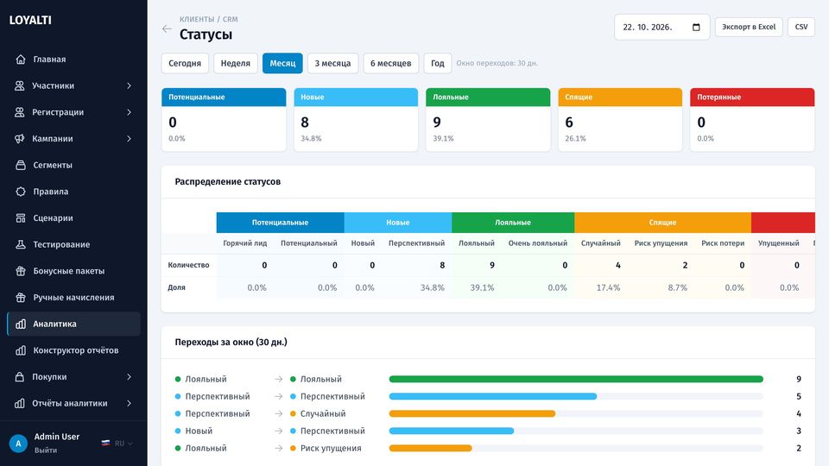
Task: Click the Новые status card
Action: tap(356, 119)
